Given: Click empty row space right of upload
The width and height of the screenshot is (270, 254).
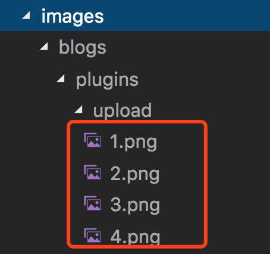Looking at the screenshot, I should (211, 110).
